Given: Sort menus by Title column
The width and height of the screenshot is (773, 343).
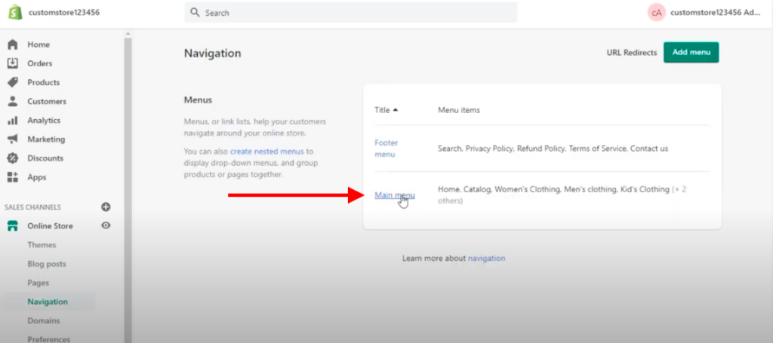Looking at the screenshot, I should point(386,110).
